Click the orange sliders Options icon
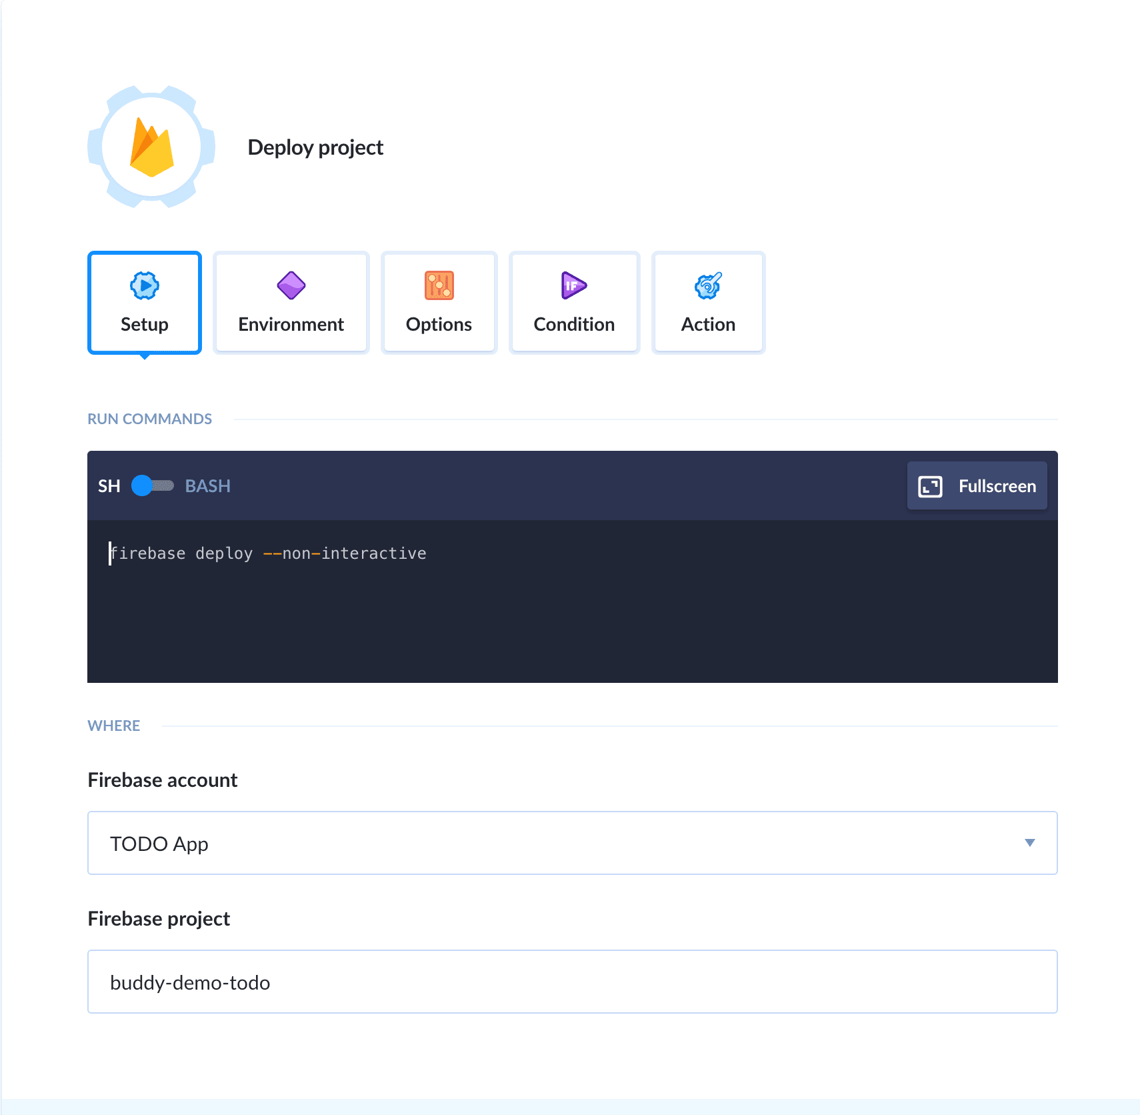The width and height of the screenshot is (1140, 1115). (x=439, y=286)
